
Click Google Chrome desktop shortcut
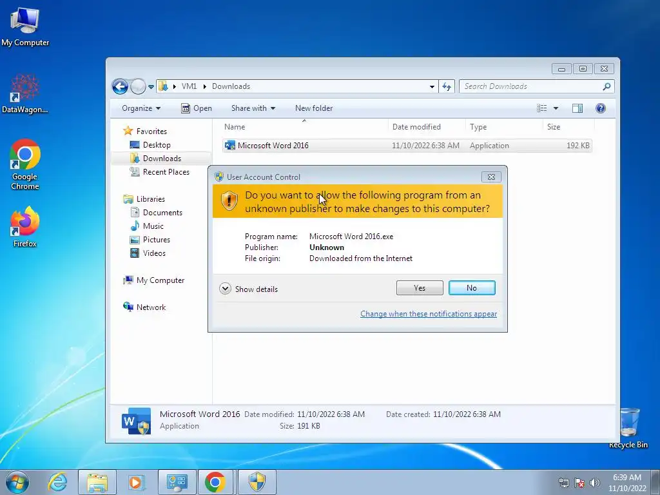(x=25, y=164)
